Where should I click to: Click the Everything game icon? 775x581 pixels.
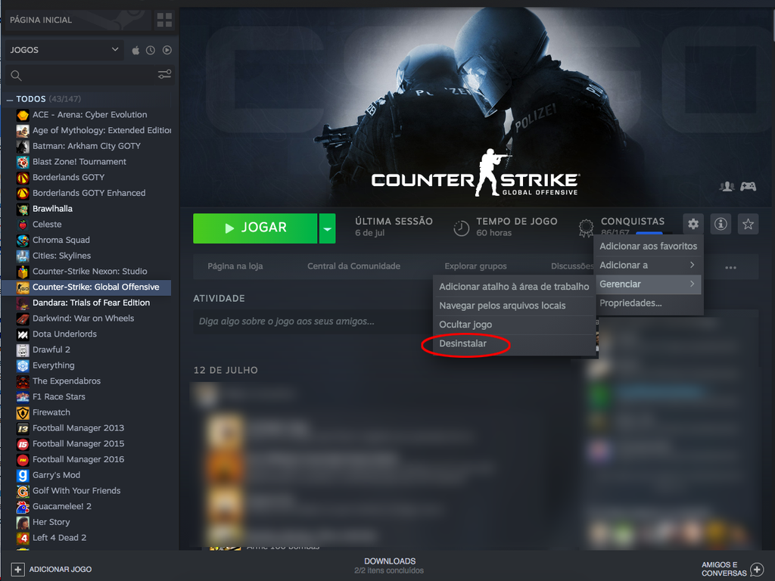23,366
